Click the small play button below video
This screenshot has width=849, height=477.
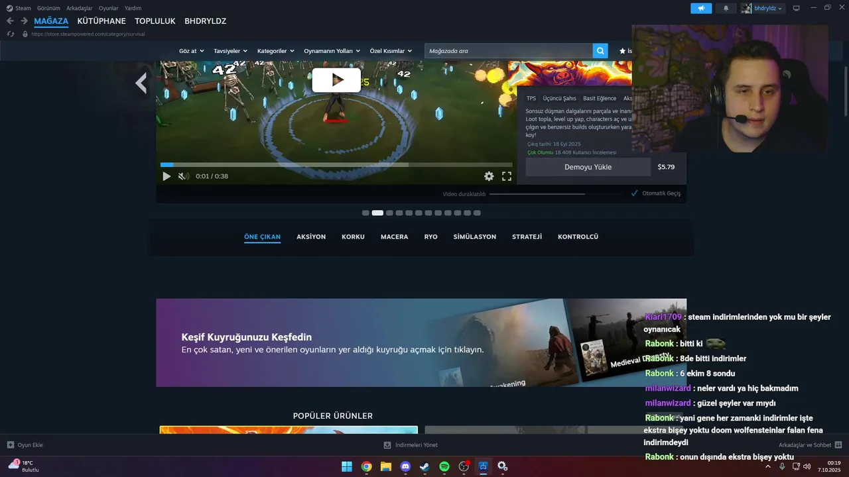point(166,176)
